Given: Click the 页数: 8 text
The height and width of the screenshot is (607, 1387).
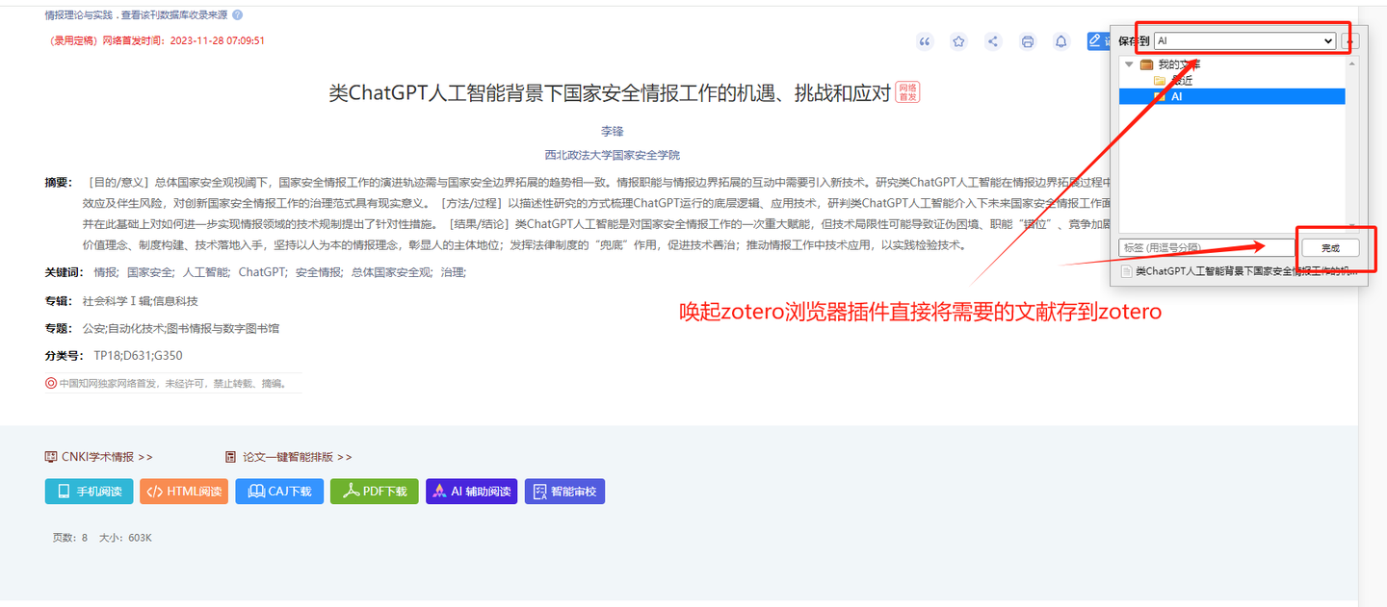Looking at the screenshot, I should tap(70, 538).
